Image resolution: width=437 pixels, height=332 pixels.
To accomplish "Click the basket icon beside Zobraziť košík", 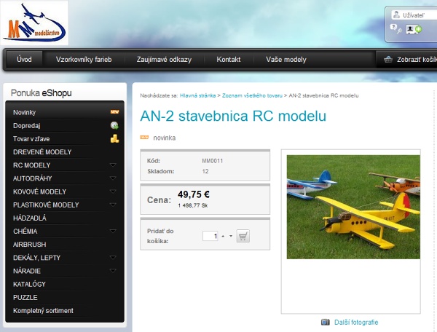I will pyautogui.click(x=388, y=60).
